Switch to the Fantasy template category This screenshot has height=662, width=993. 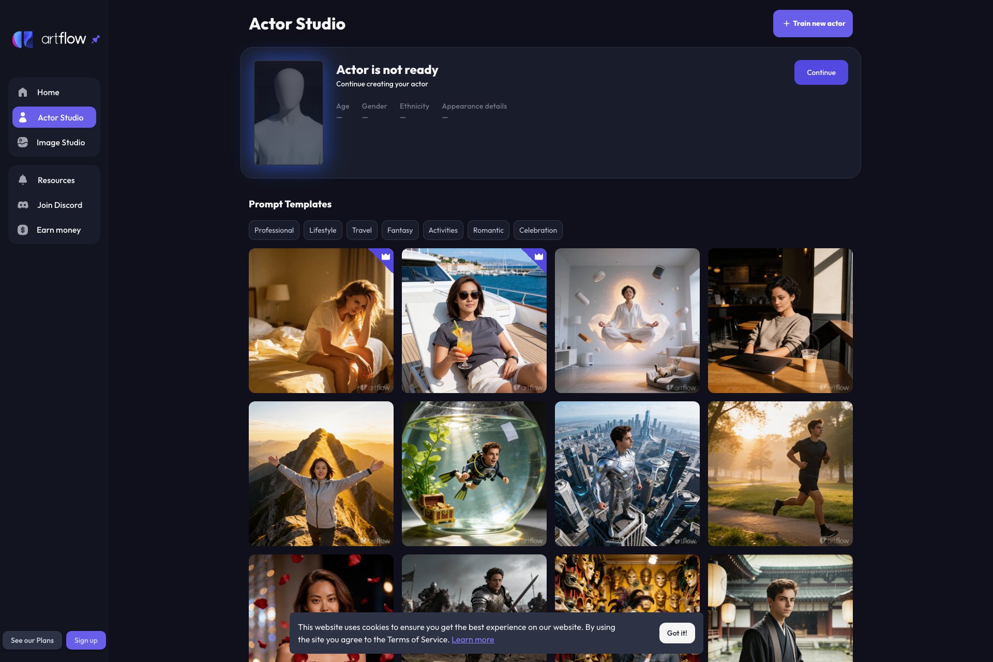coord(400,230)
